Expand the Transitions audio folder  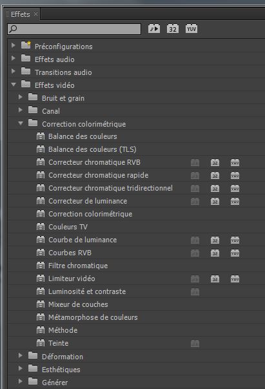point(14,71)
